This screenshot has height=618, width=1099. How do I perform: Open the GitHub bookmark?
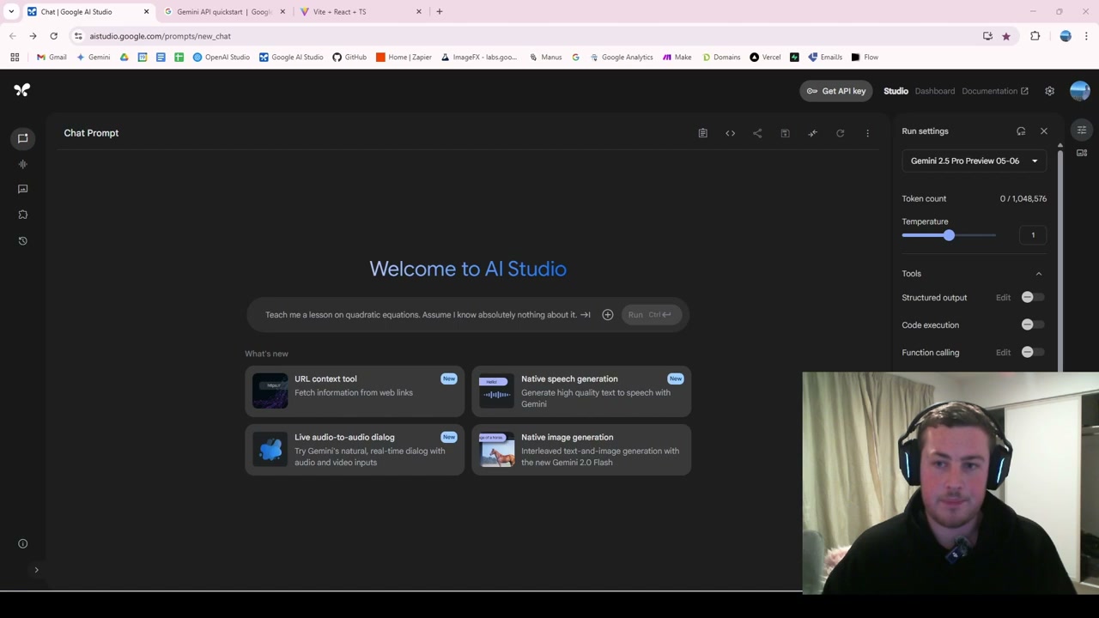349,58
